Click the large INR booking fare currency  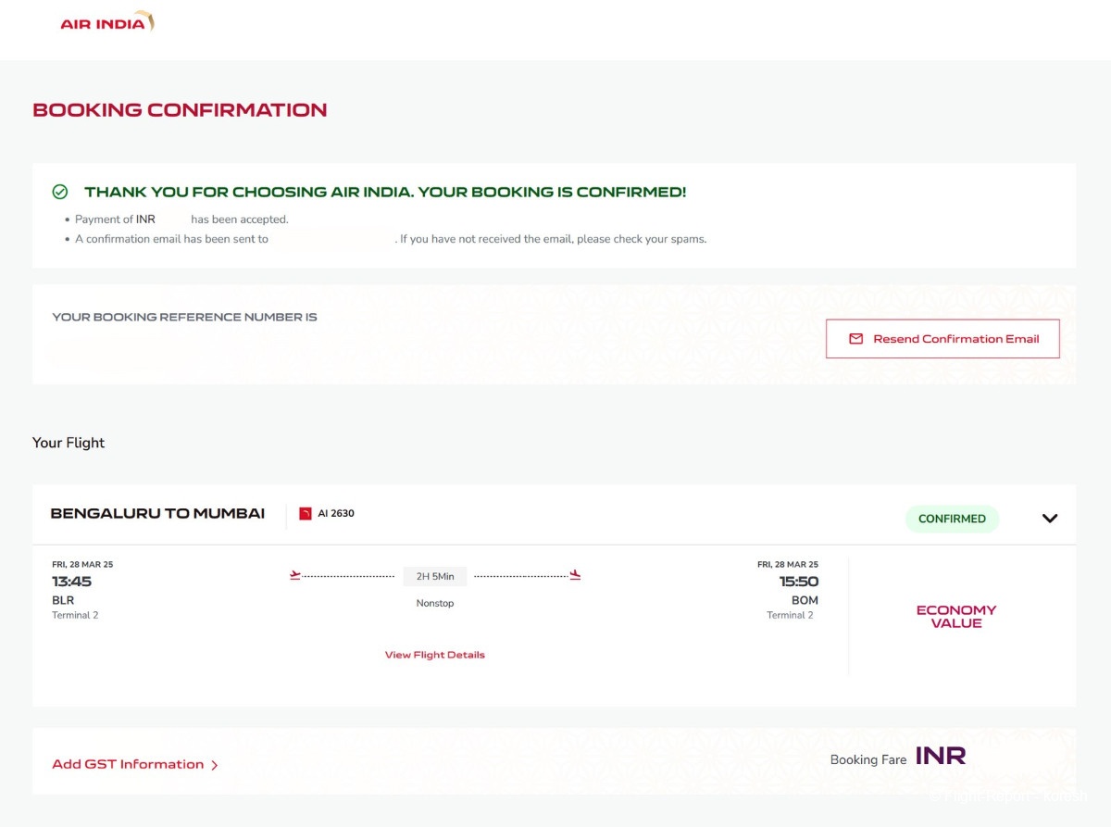tap(941, 757)
